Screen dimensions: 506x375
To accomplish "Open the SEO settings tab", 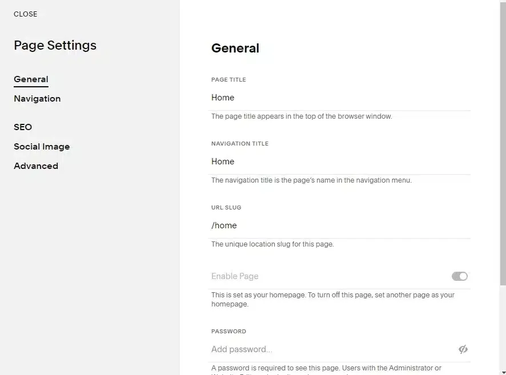I will pyautogui.click(x=23, y=127).
